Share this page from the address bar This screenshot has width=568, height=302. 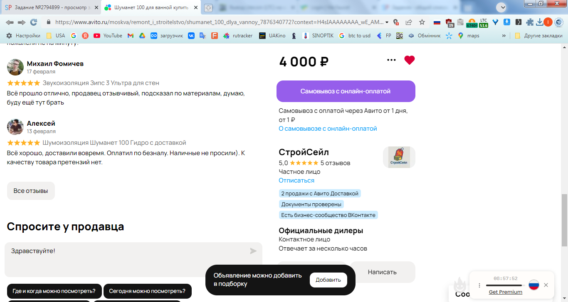[x=409, y=22]
